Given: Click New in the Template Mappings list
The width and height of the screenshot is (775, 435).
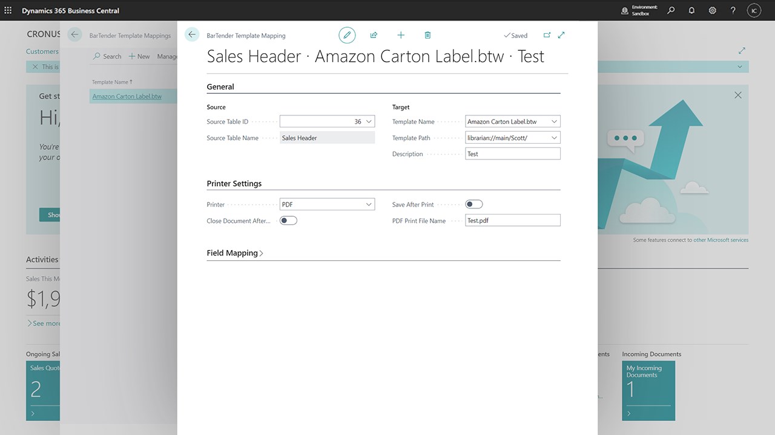Looking at the screenshot, I should (x=139, y=56).
